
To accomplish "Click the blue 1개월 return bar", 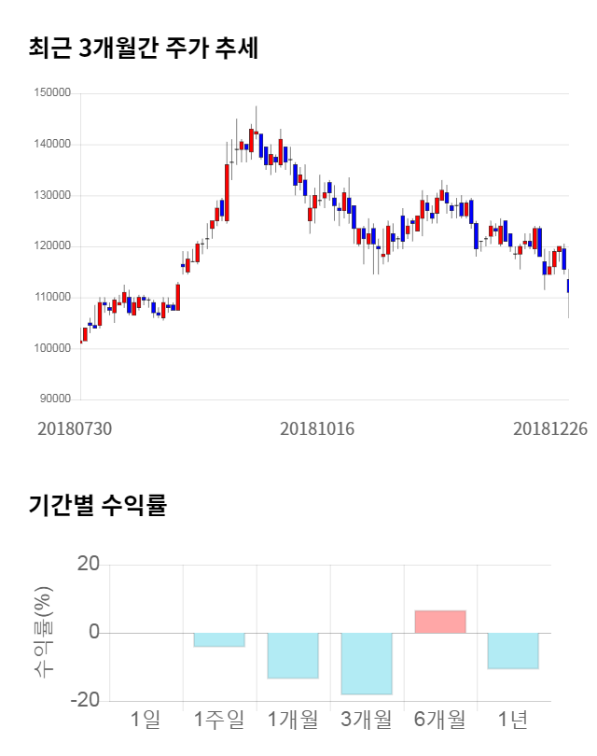I will tap(293, 655).
